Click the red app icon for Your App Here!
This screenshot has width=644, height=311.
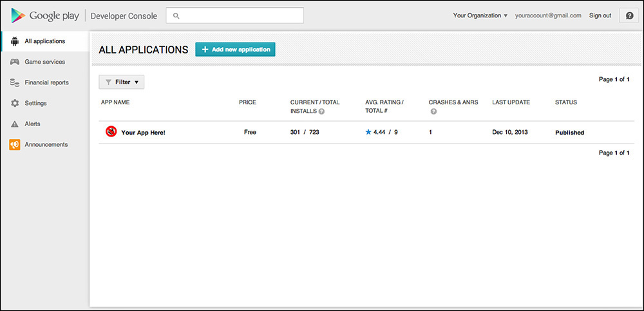[111, 132]
